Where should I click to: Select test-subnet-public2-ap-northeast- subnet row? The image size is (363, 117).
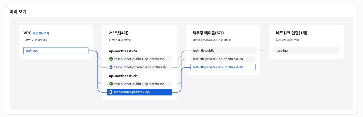[x=139, y=84]
